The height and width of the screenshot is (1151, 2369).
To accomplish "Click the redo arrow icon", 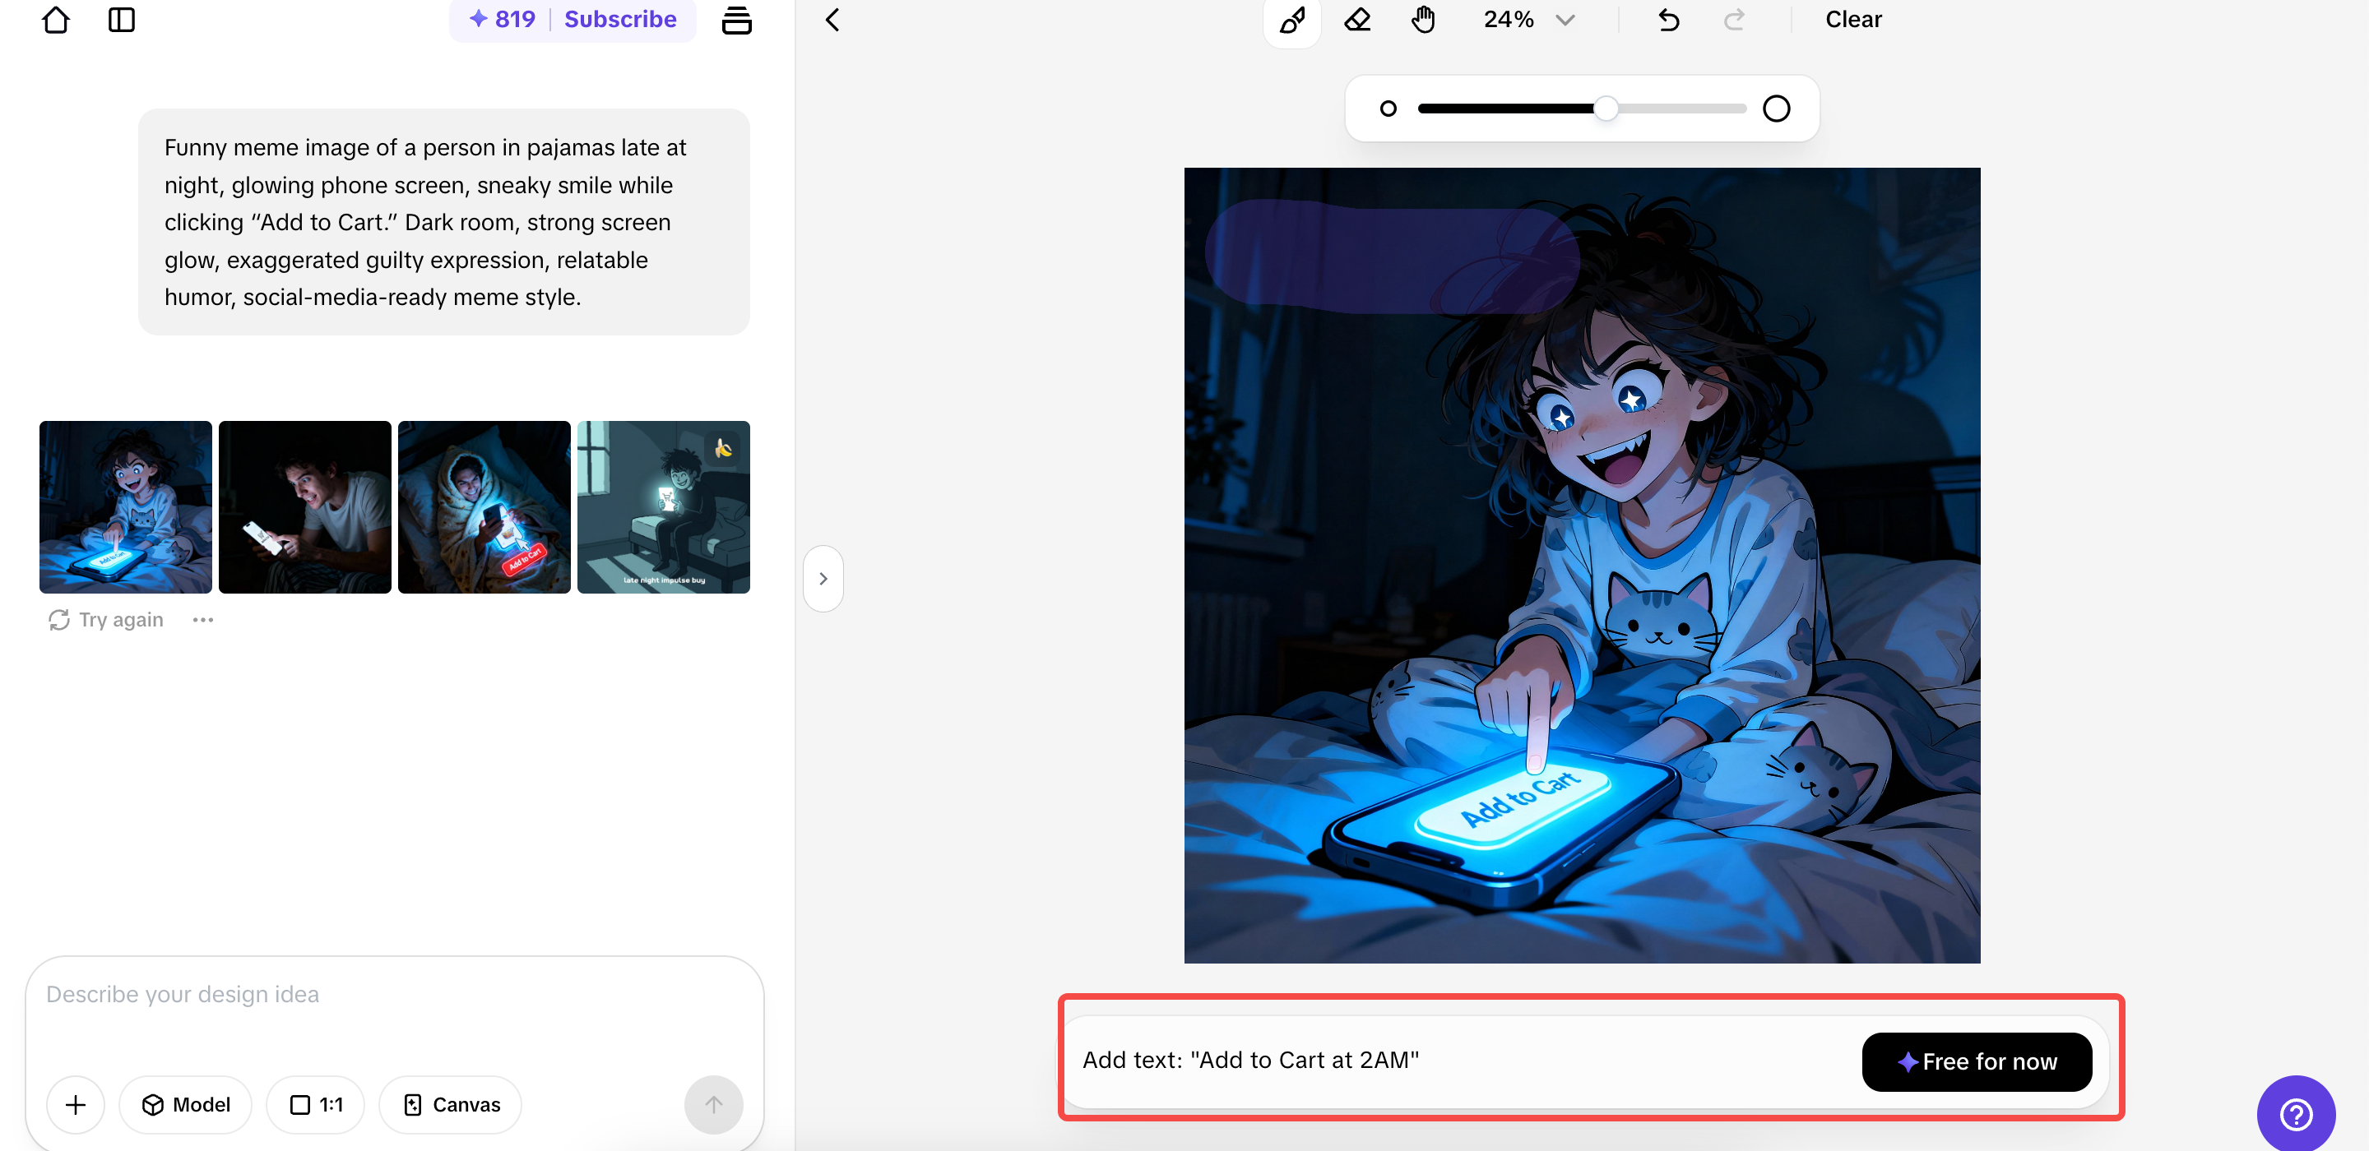I will click(x=1733, y=19).
